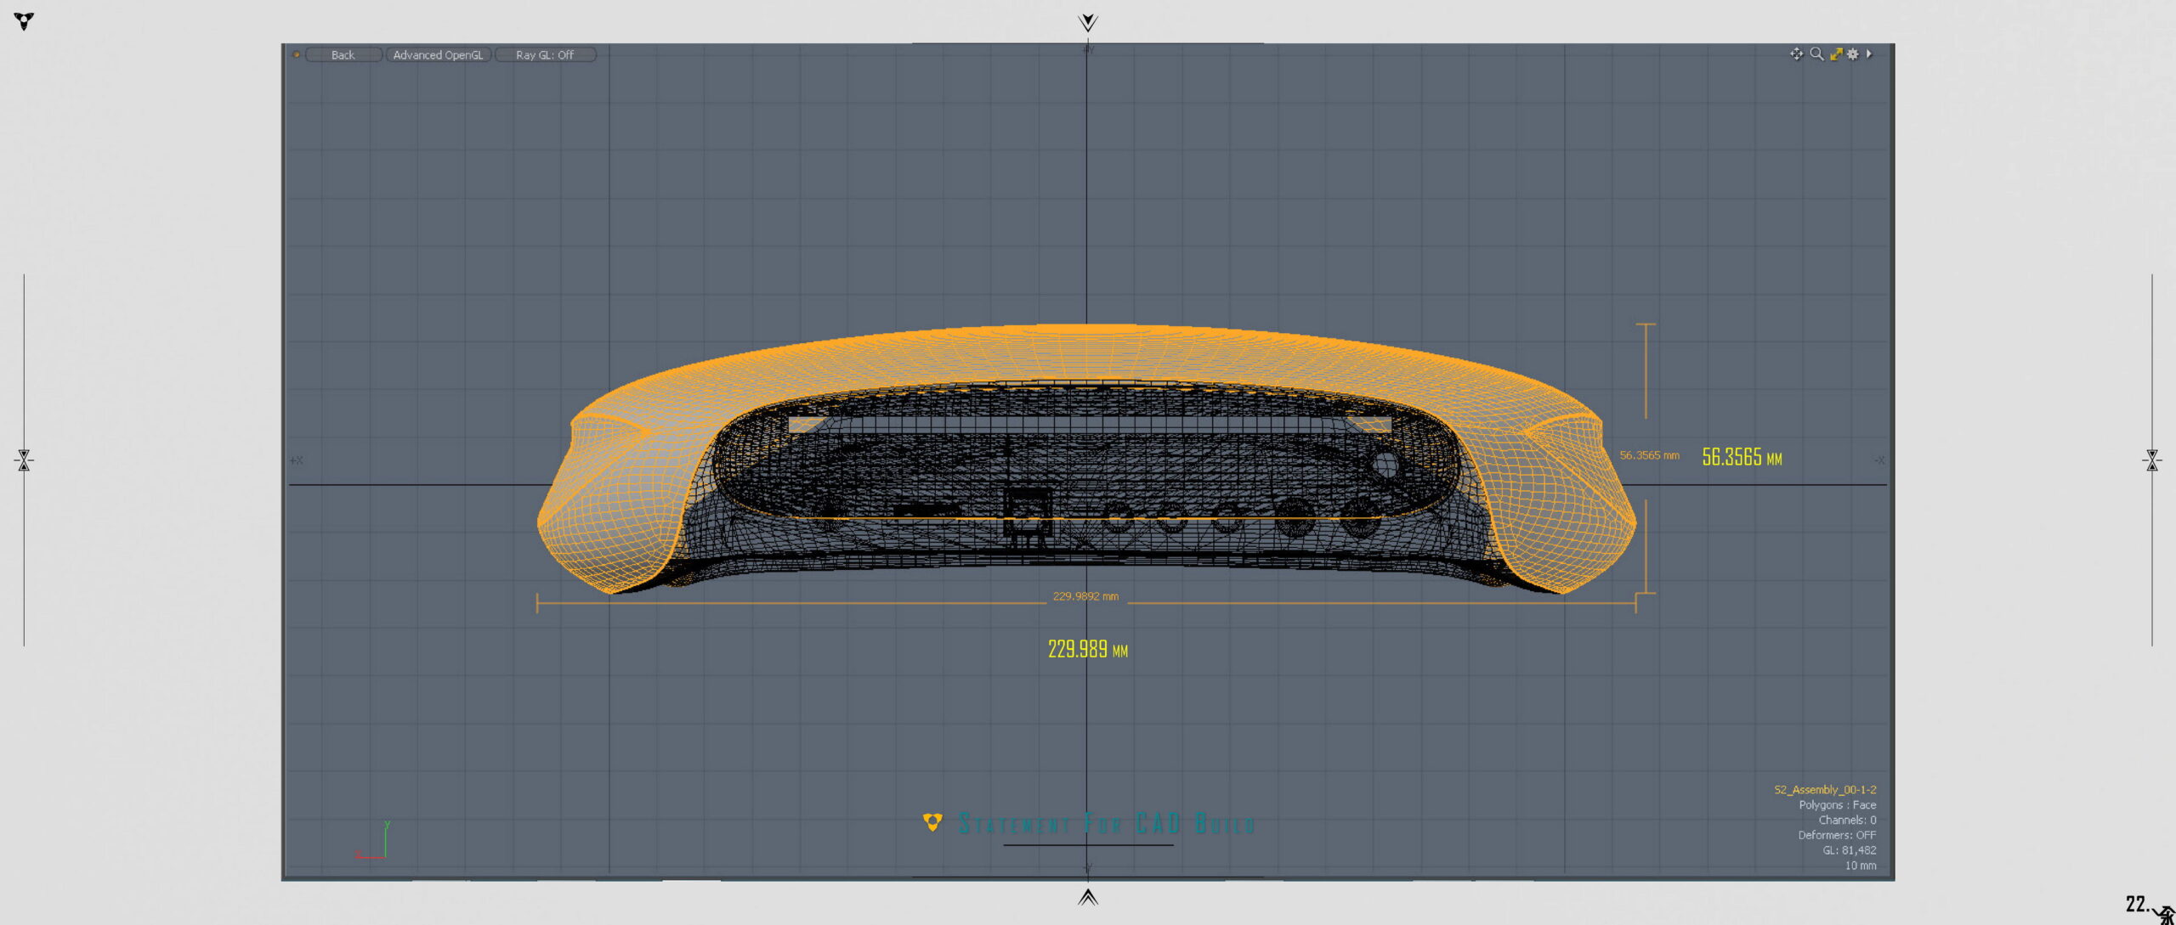Click the magnifier zoom viewport icon
2176x925 pixels.
[x=1816, y=54]
